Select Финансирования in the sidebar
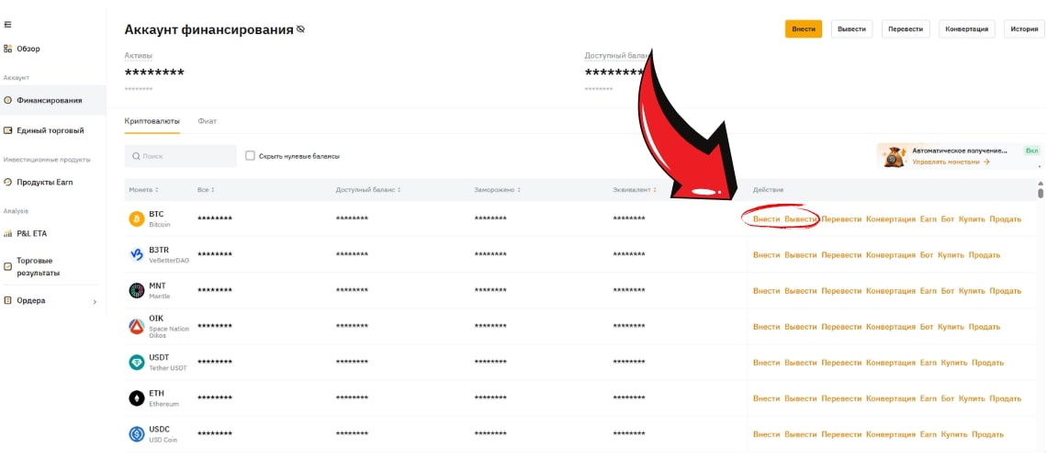This screenshot has height=459, width=1047. coord(52,100)
